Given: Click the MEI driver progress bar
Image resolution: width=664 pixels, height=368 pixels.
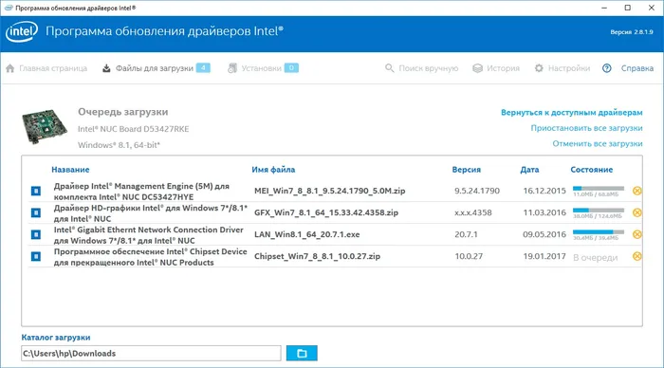Looking at the screenshot, I should (x=599, y=188).
